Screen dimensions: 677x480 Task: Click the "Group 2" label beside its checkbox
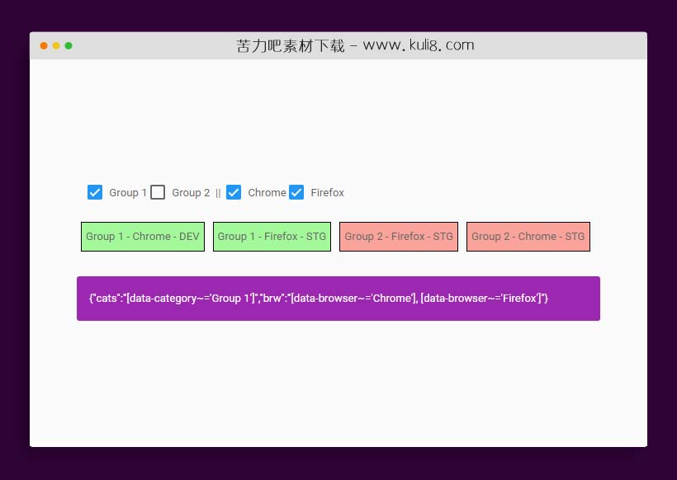click(191, 193)
